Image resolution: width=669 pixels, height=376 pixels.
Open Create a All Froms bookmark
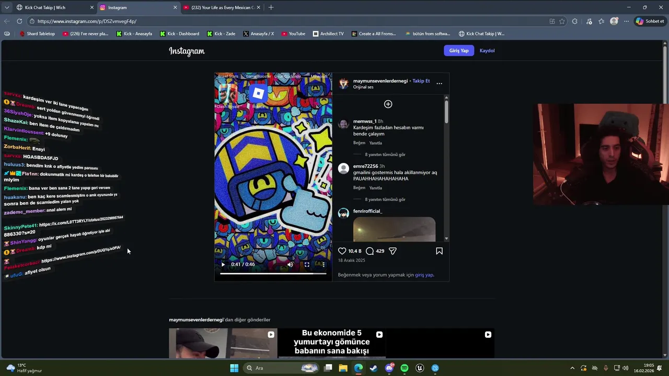point(374,33)
